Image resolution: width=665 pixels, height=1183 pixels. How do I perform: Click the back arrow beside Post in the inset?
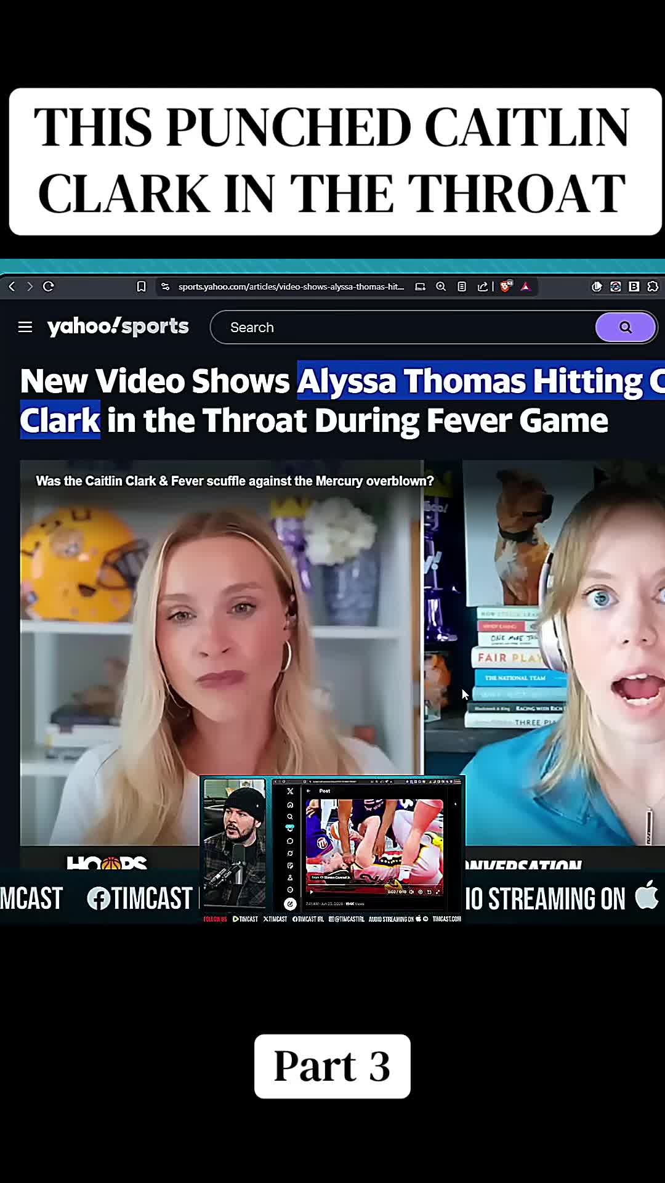click(x=308, y=791)
